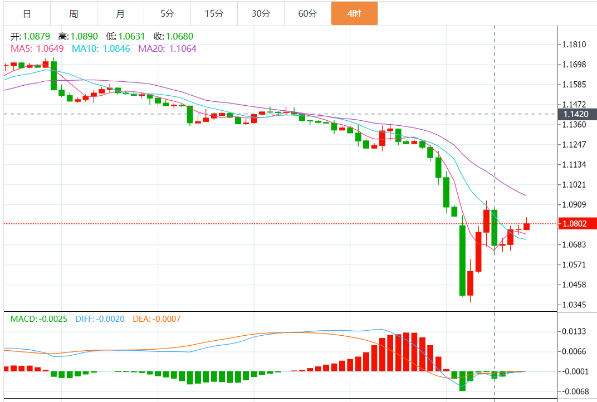Click the MA10: 1.0846 indicator label
Screen dimensions: 597x402
tap(101, 49)
